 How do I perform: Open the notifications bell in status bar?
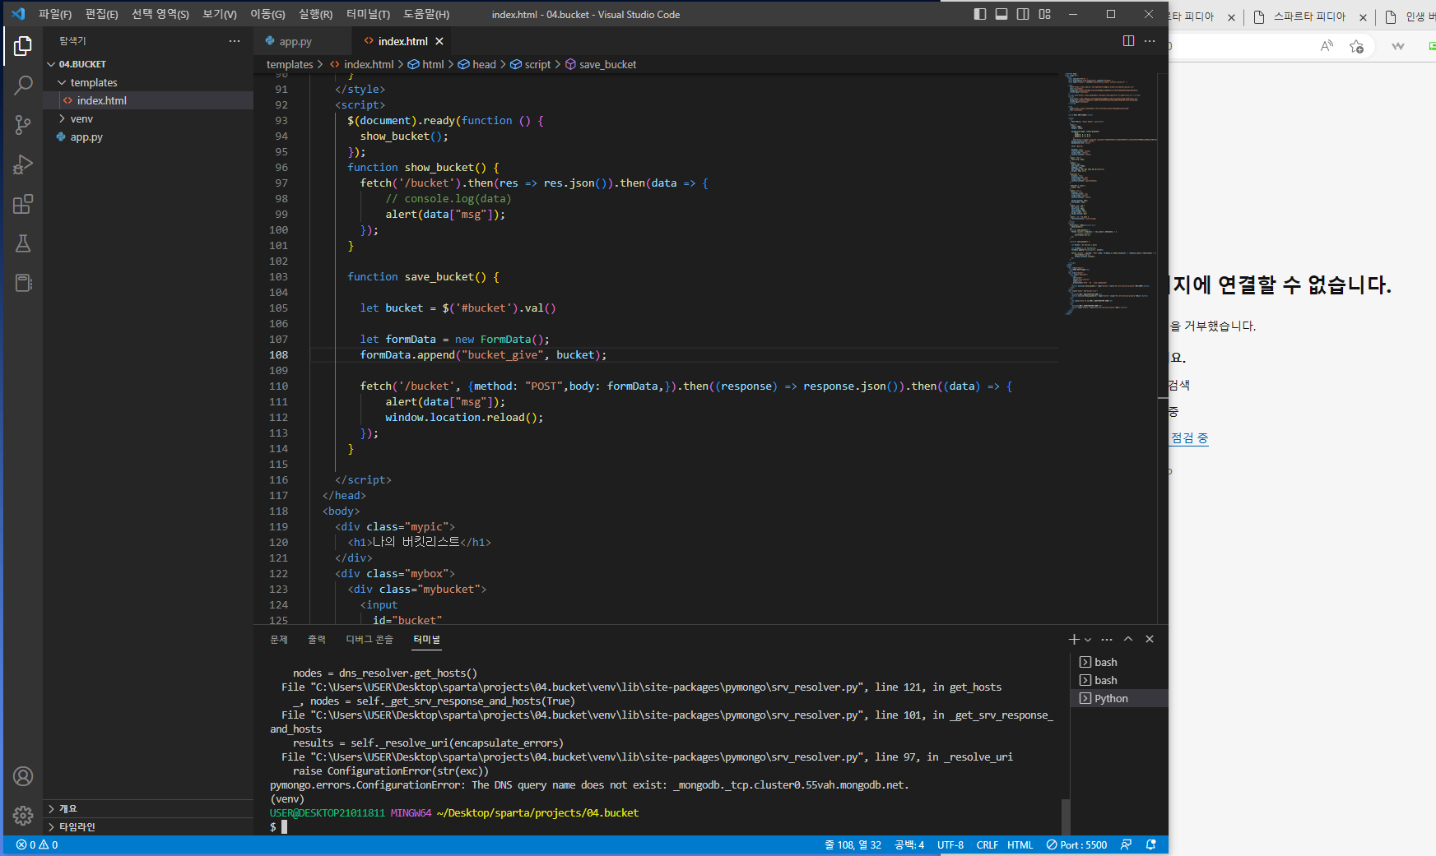click(1151, 844)
